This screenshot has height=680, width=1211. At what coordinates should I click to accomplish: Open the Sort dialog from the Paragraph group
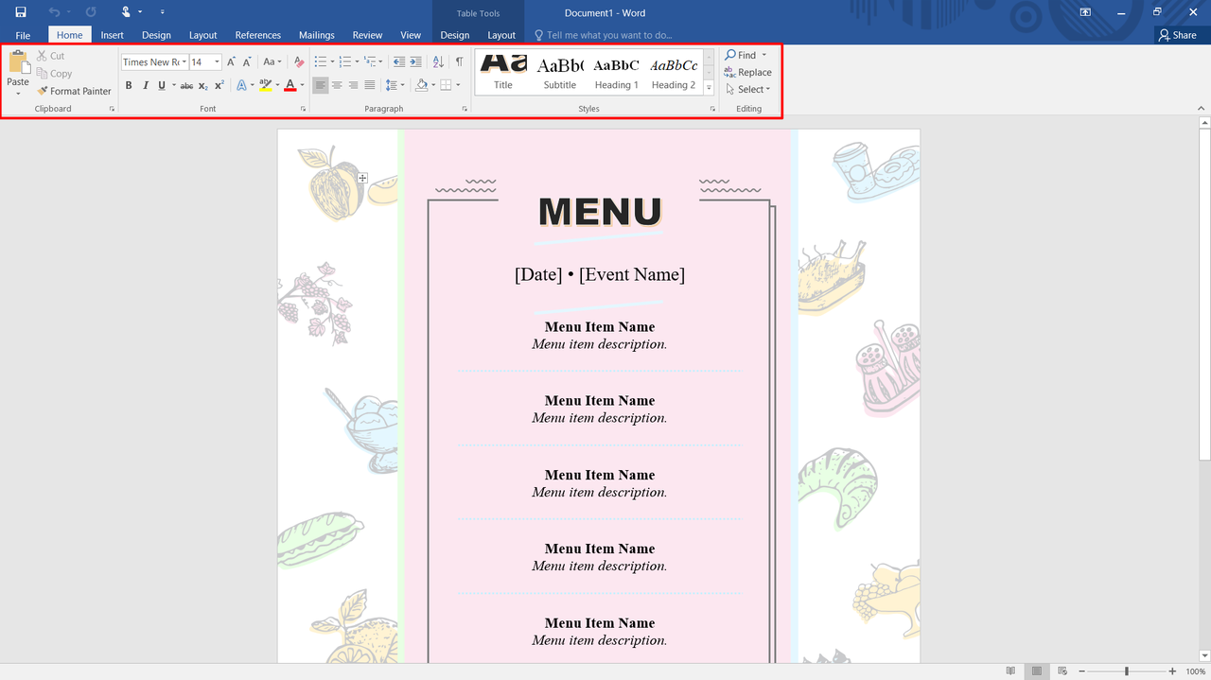click(x=436, y=61)
